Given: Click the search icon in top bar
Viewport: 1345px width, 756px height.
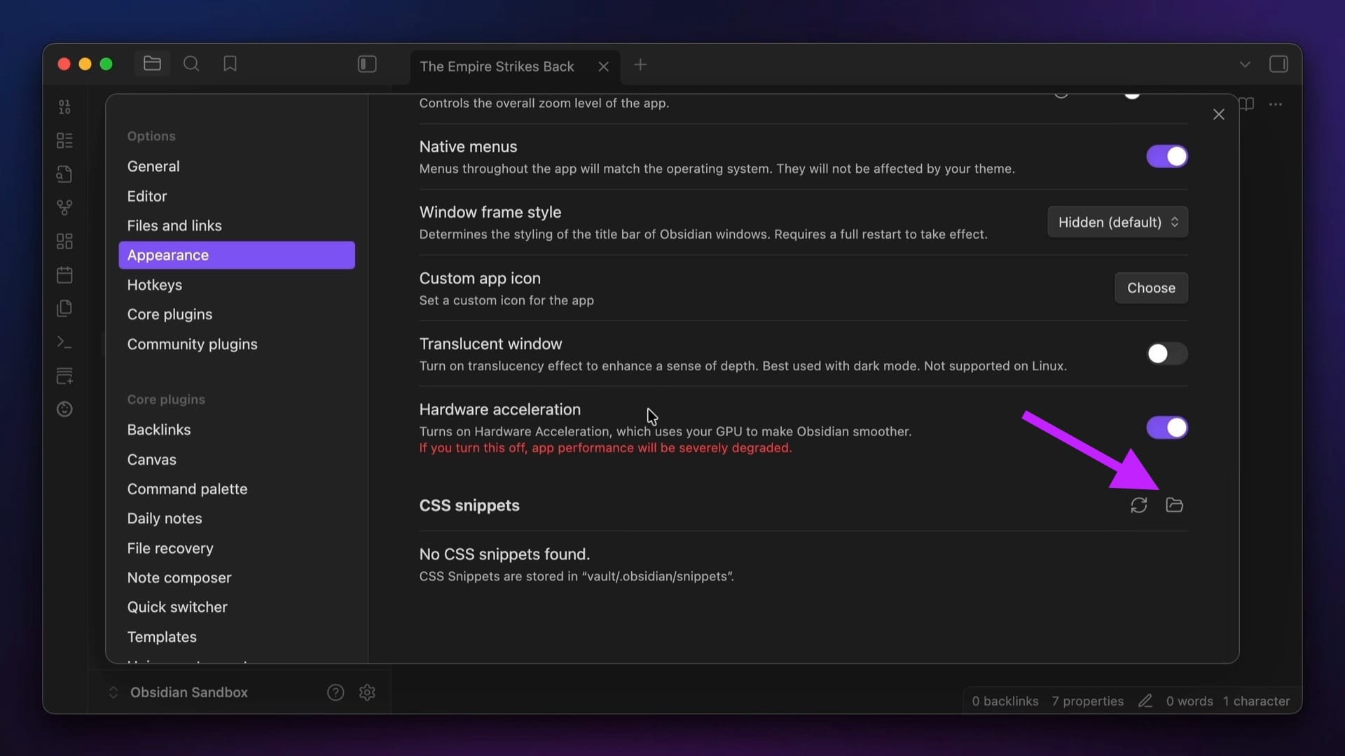Looking at the screenshot, I should [191, 64].
